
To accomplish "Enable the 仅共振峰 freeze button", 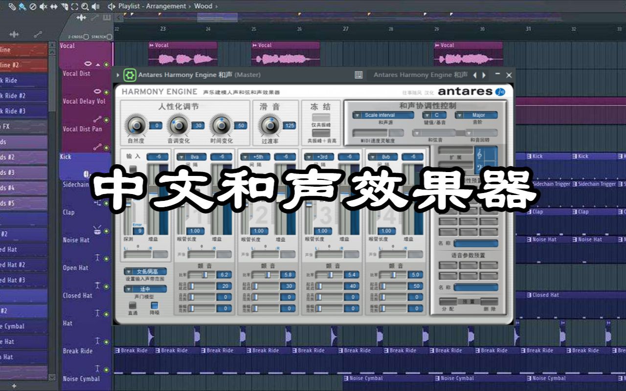I will coord(321,117).
